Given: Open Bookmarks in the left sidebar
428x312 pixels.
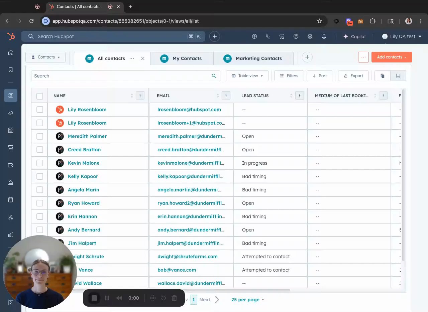Looking at the screenshot, I should [11, 70].
